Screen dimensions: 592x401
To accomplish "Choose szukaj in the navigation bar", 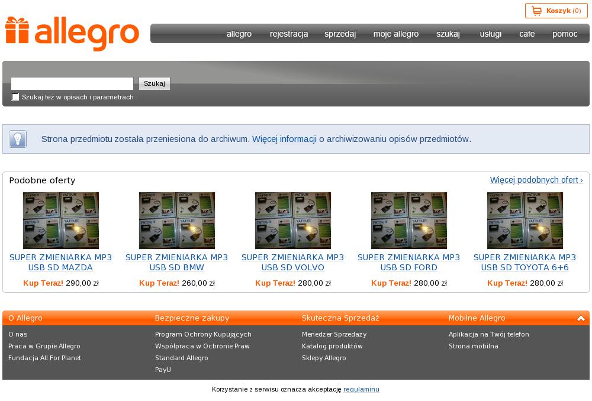I will tap(448, 34).
